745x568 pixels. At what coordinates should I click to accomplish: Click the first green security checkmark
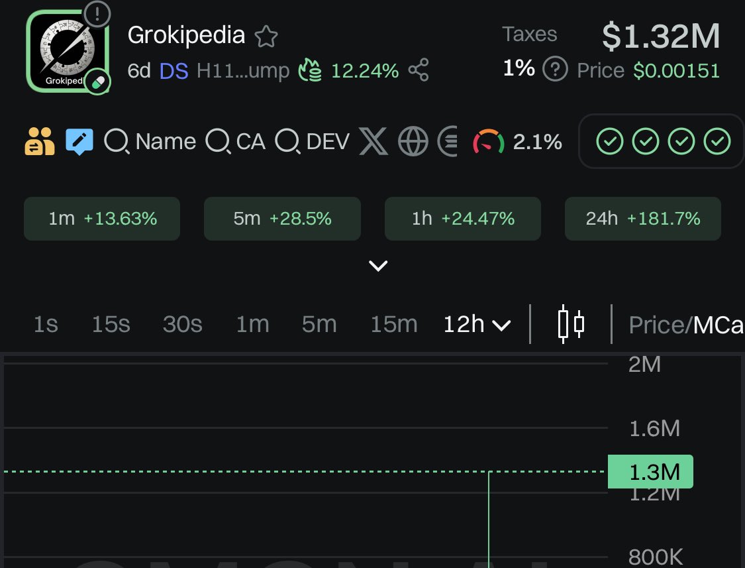[610, 141]
